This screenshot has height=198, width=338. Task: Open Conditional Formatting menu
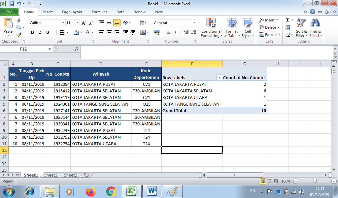pyautogui.click(x=211, y=28)
